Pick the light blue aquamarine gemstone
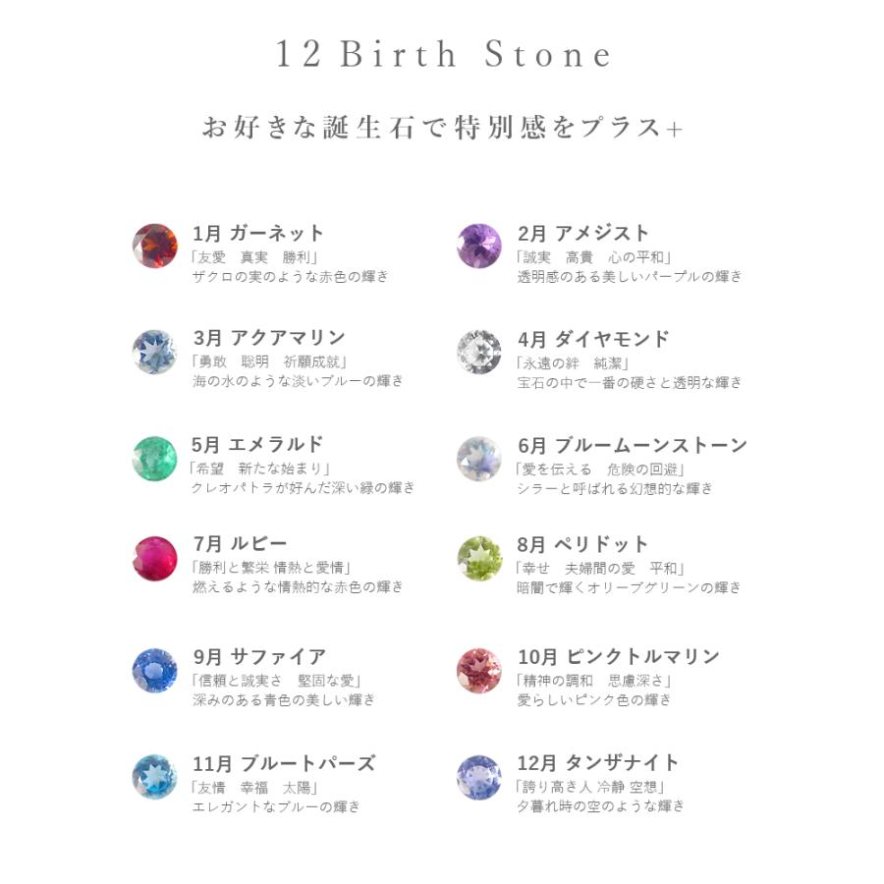 (155, 352)
